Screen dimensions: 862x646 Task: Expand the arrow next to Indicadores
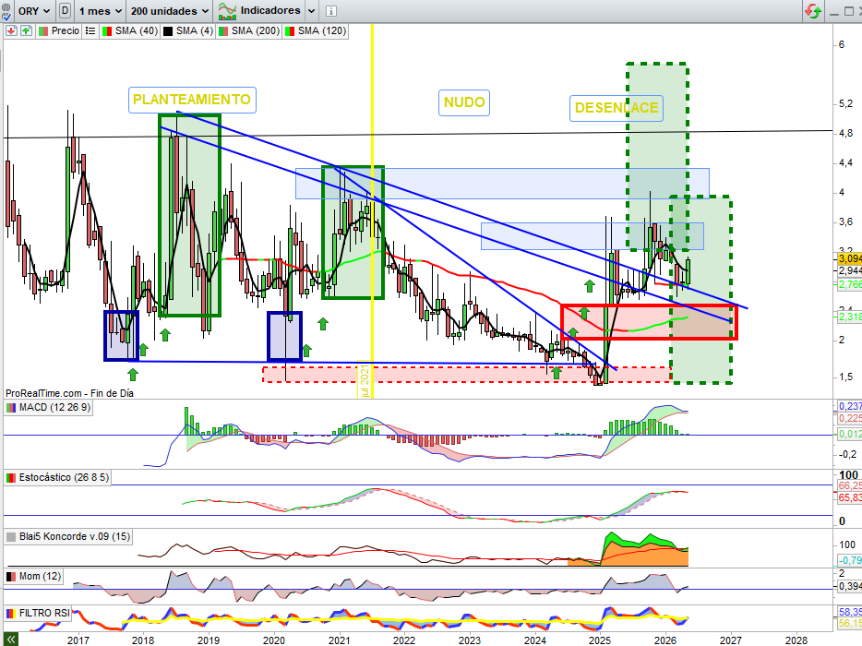pos(311,11)
